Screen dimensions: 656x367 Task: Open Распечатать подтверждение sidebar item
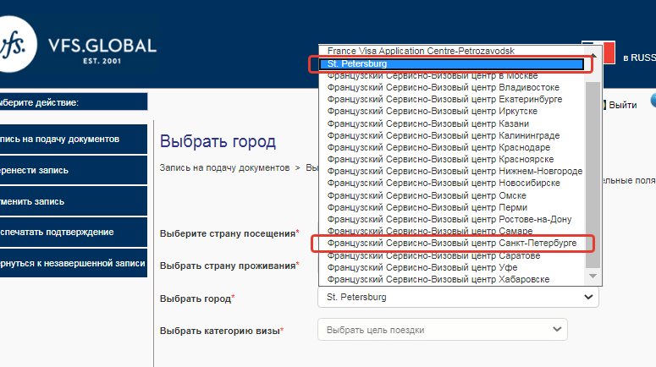[x=73, y=233]
